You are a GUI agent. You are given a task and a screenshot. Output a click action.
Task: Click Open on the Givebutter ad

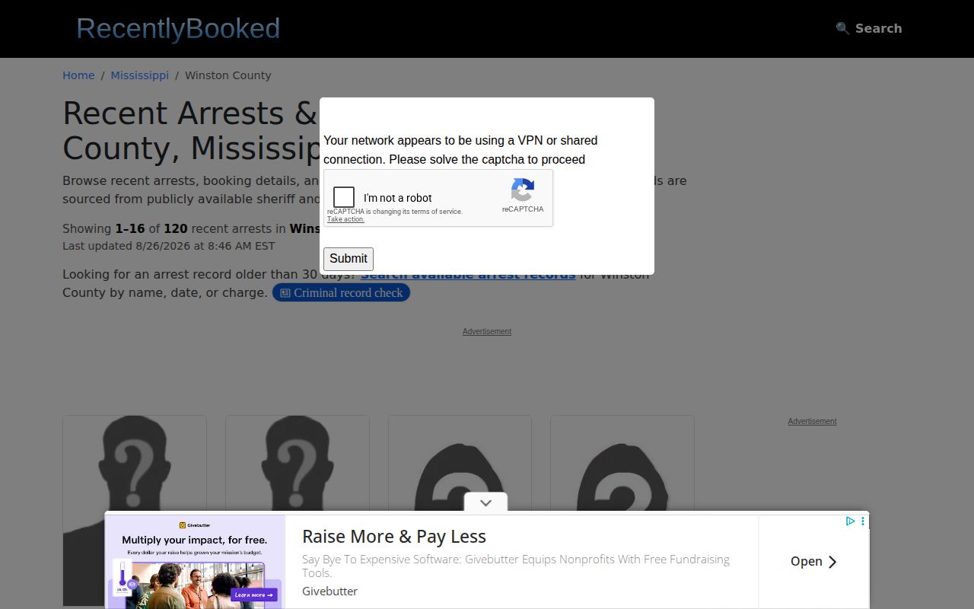coord(813,562)
